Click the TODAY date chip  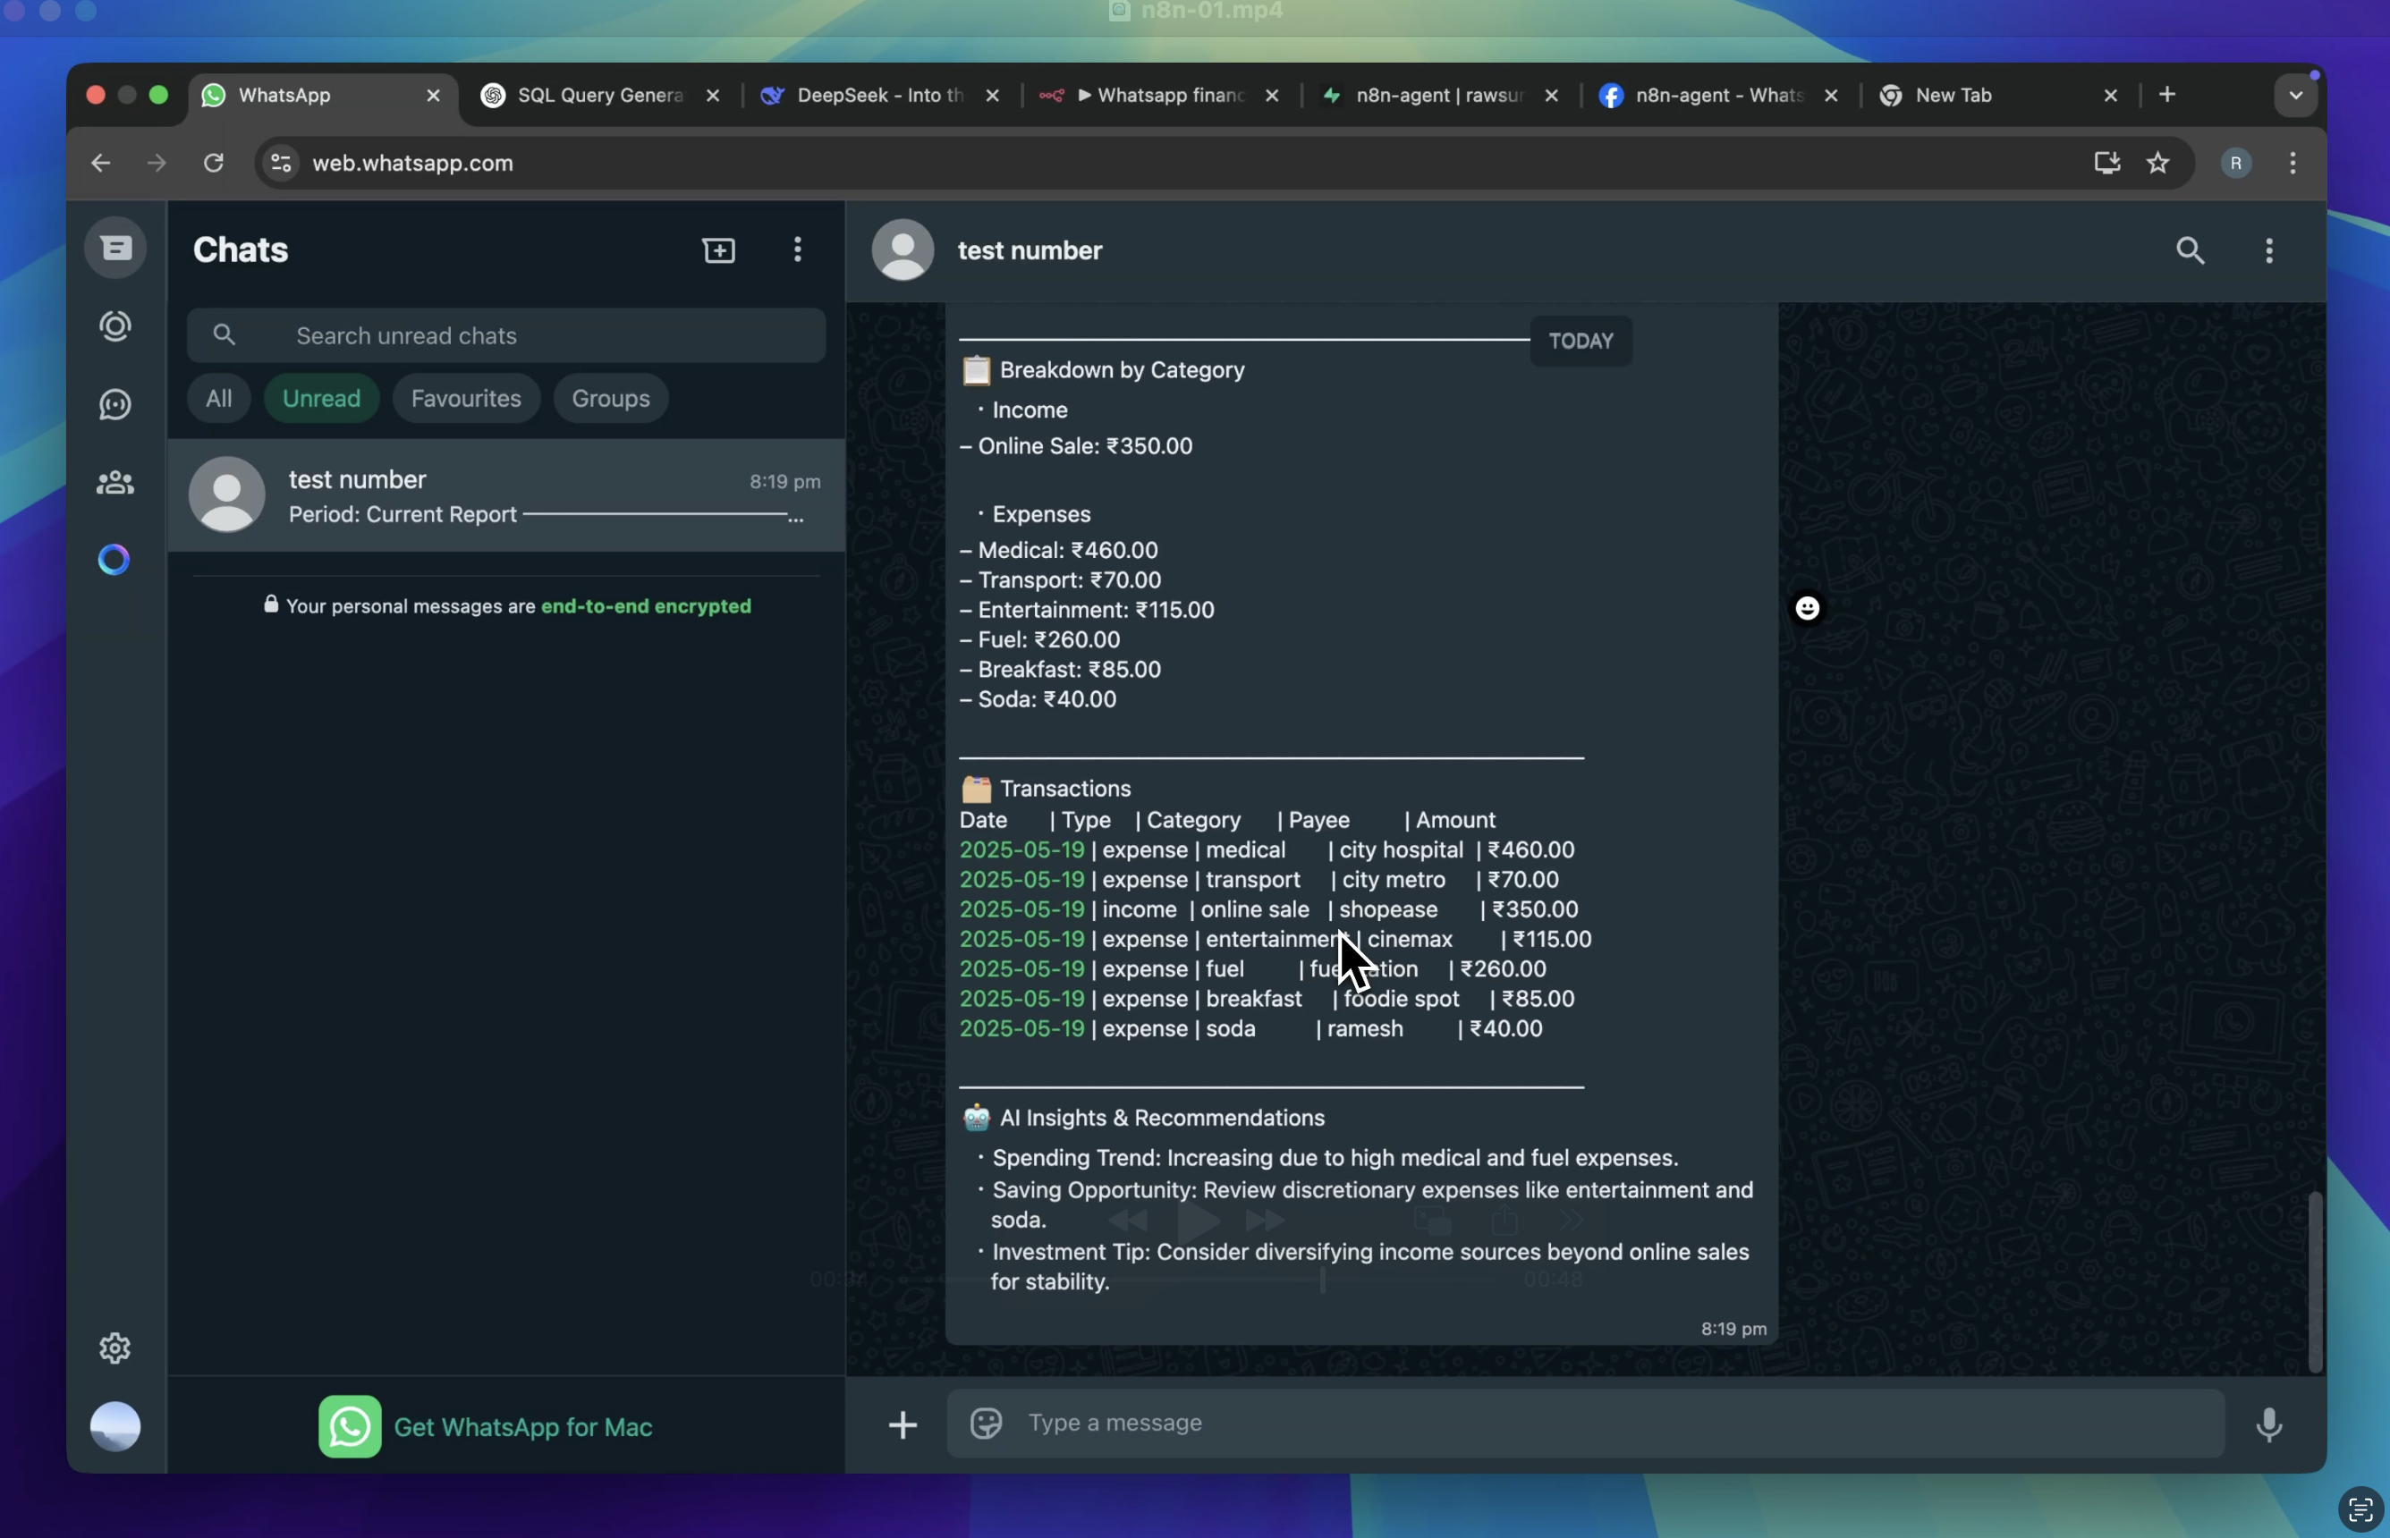(x=1581, y=342)
